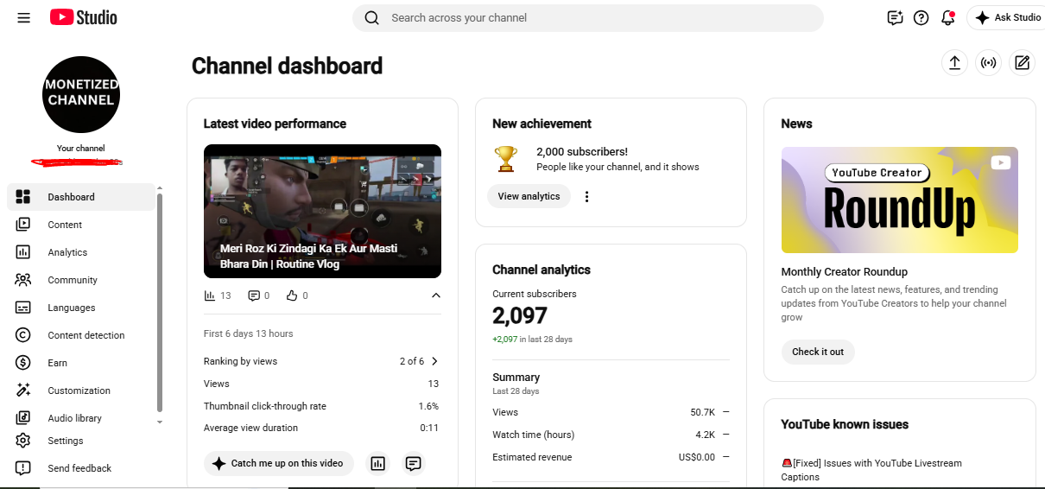Click the Community people icon in sidebar
Image resolution: width=1045 pixels, height=489 pixels.
tap(23, 280)
